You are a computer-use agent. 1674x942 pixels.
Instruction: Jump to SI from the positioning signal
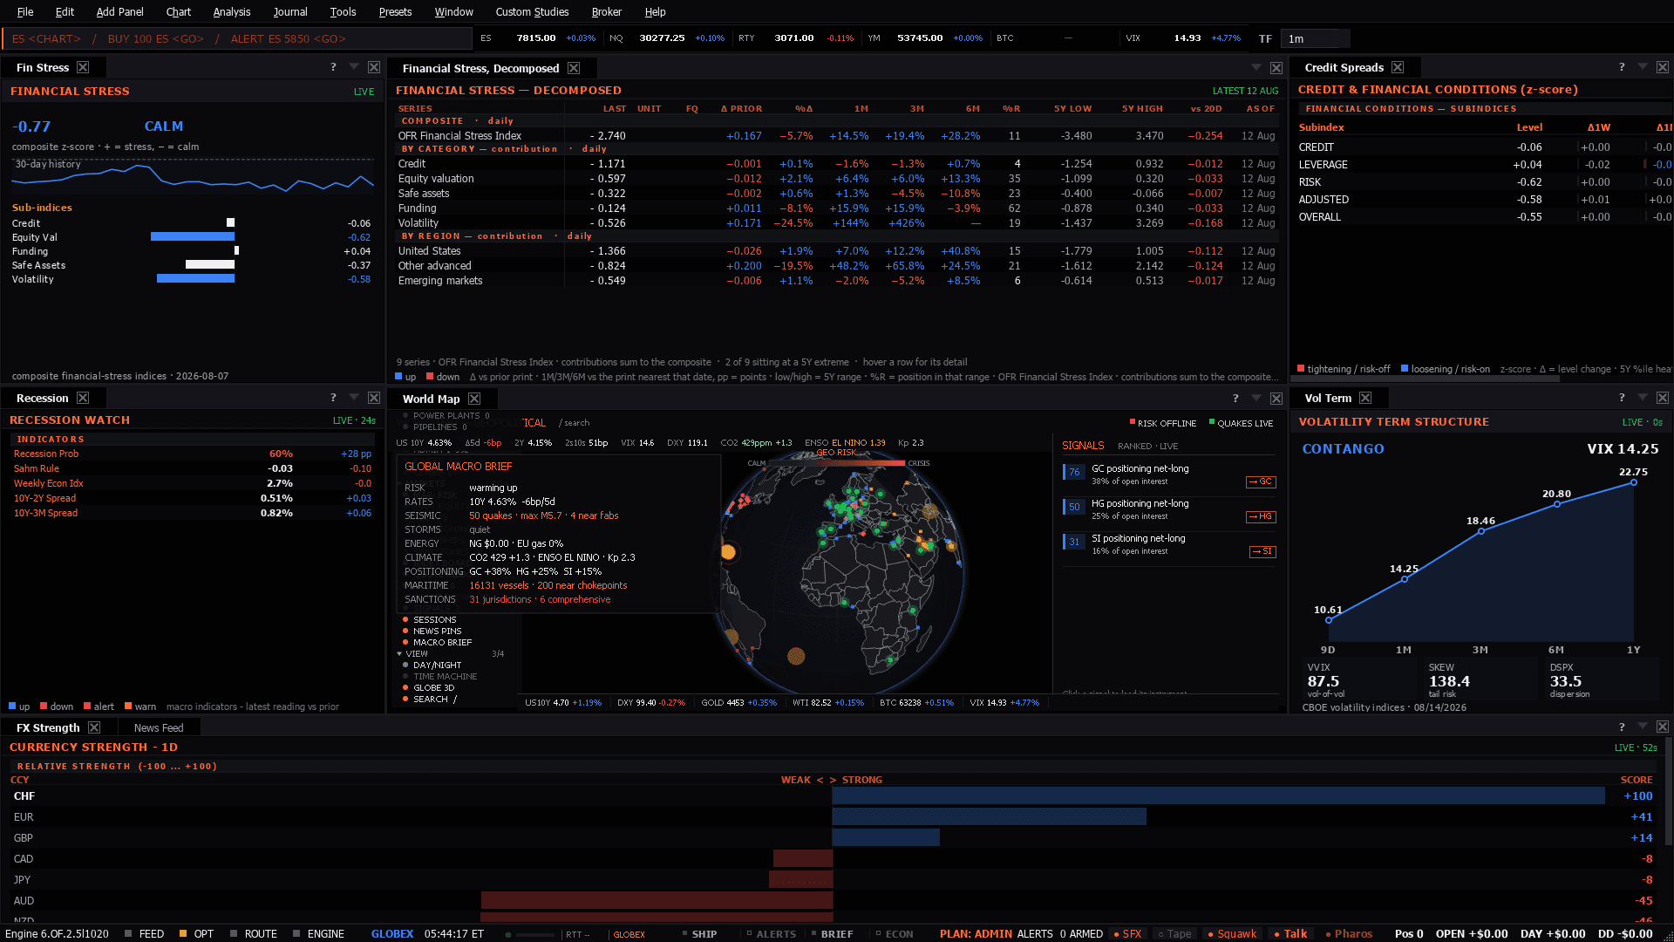[x=1262, y=551]
